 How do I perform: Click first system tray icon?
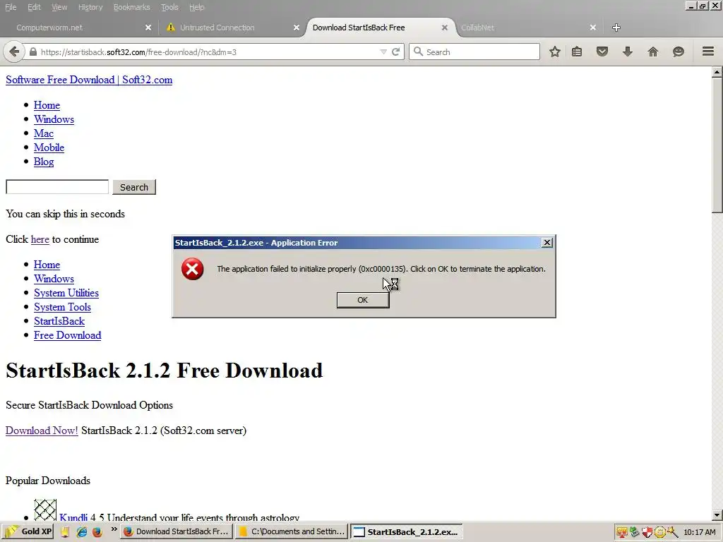point(621,532)
